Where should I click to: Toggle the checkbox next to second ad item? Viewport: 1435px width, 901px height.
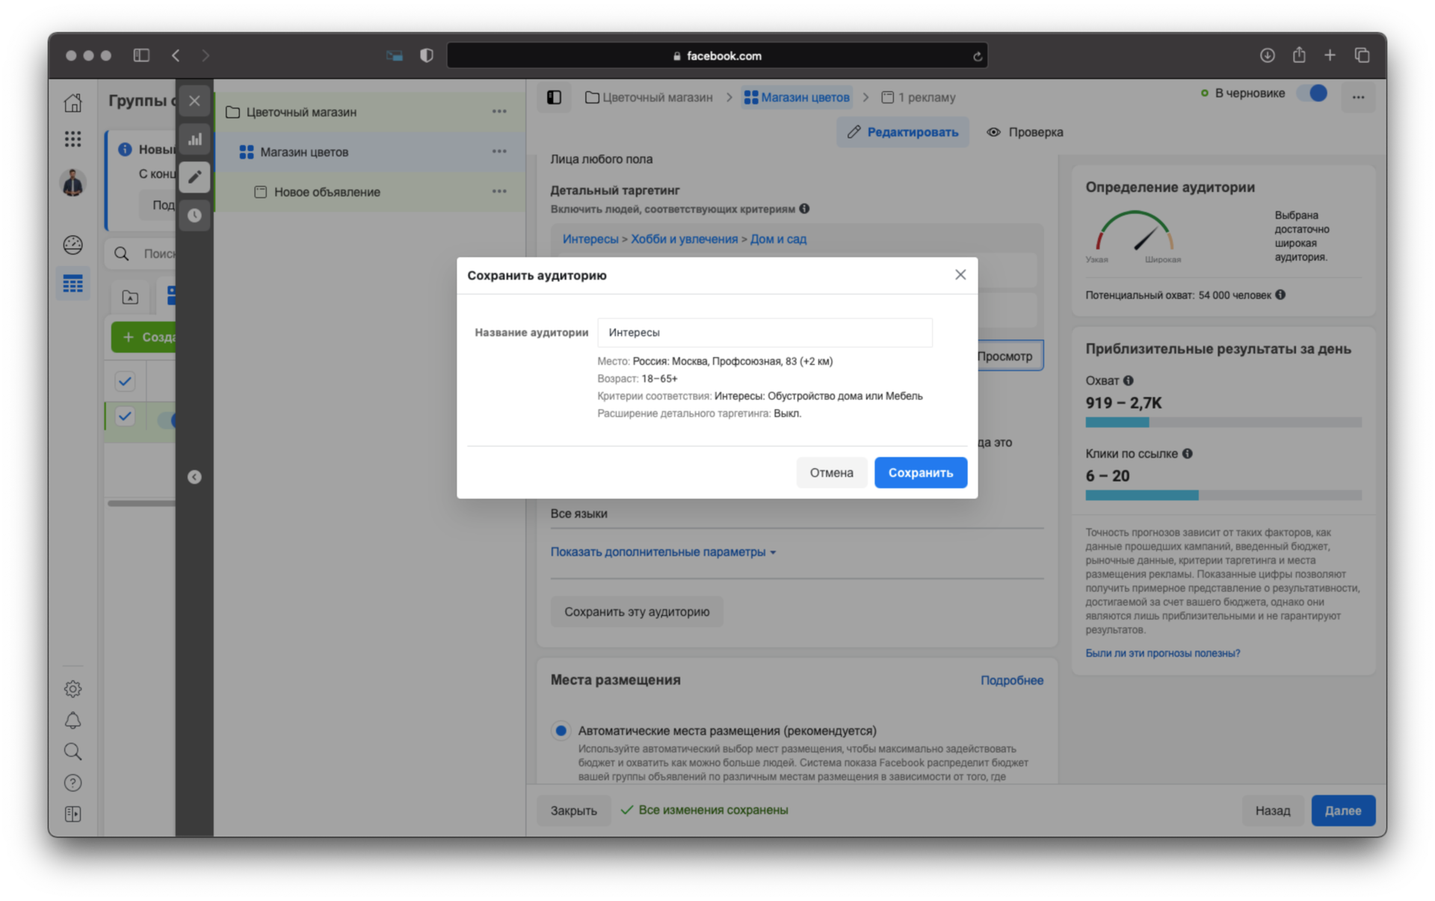click(125, 418)
